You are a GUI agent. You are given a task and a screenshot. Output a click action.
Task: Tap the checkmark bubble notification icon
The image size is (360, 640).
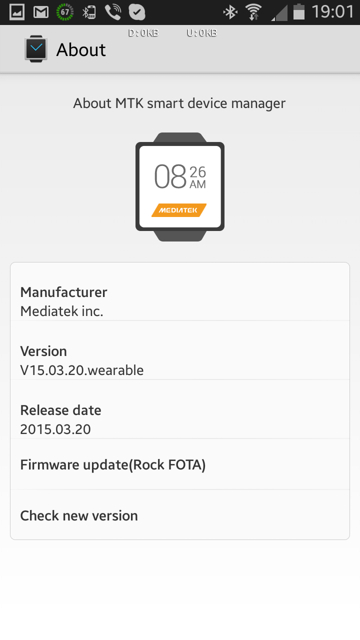click(136, 12)
